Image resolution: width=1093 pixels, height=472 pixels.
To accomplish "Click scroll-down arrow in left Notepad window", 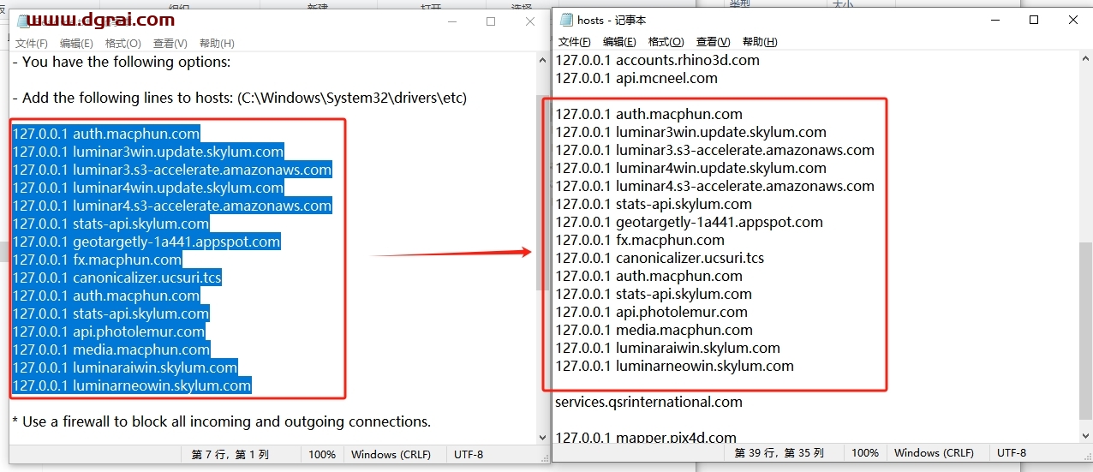I will click(542, 437).
